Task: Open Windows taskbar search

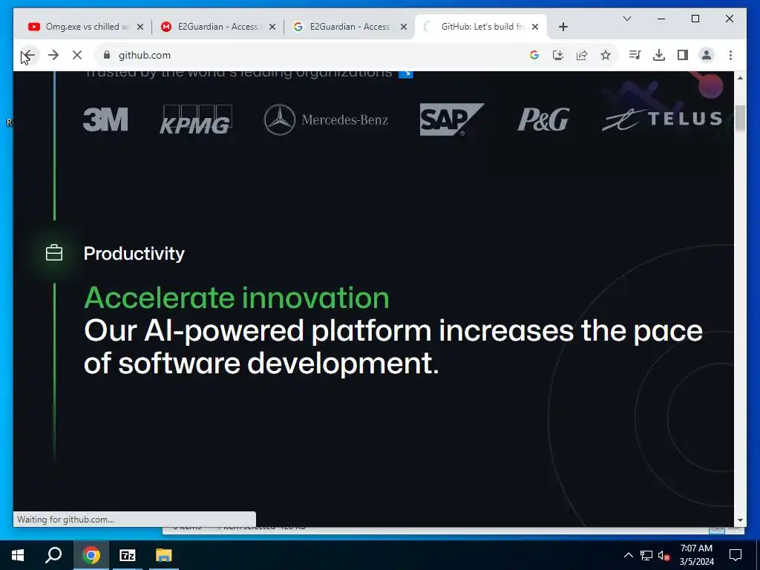Action: [53, 555]
